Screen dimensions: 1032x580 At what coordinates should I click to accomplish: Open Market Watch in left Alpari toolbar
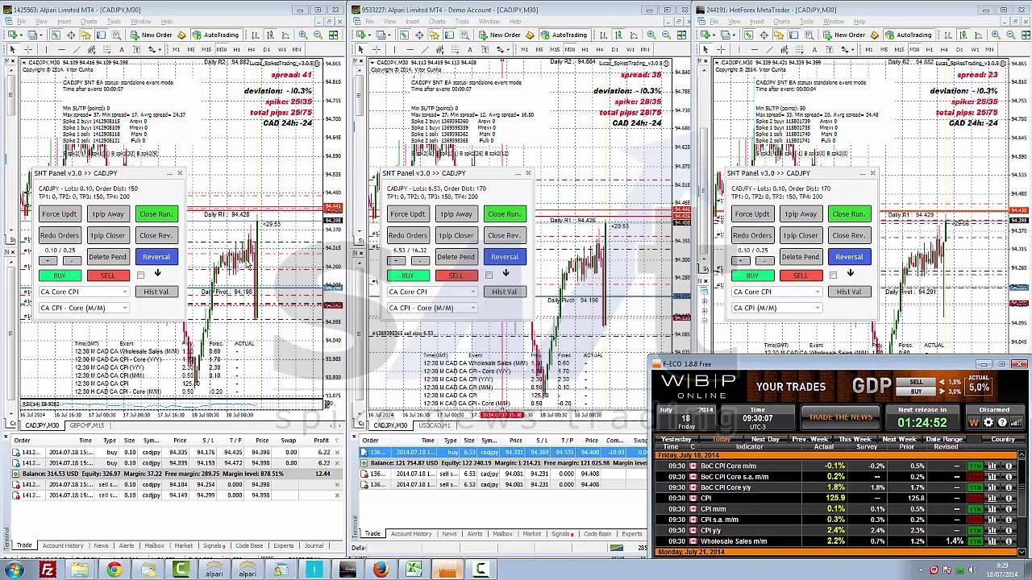[x=56, y=35]
